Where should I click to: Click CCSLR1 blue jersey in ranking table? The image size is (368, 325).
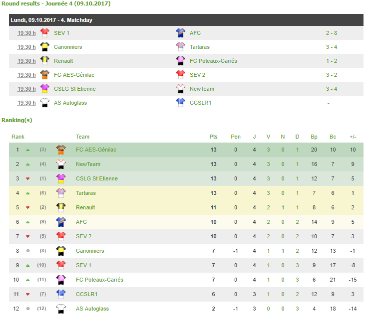click(x=61, y=294)
